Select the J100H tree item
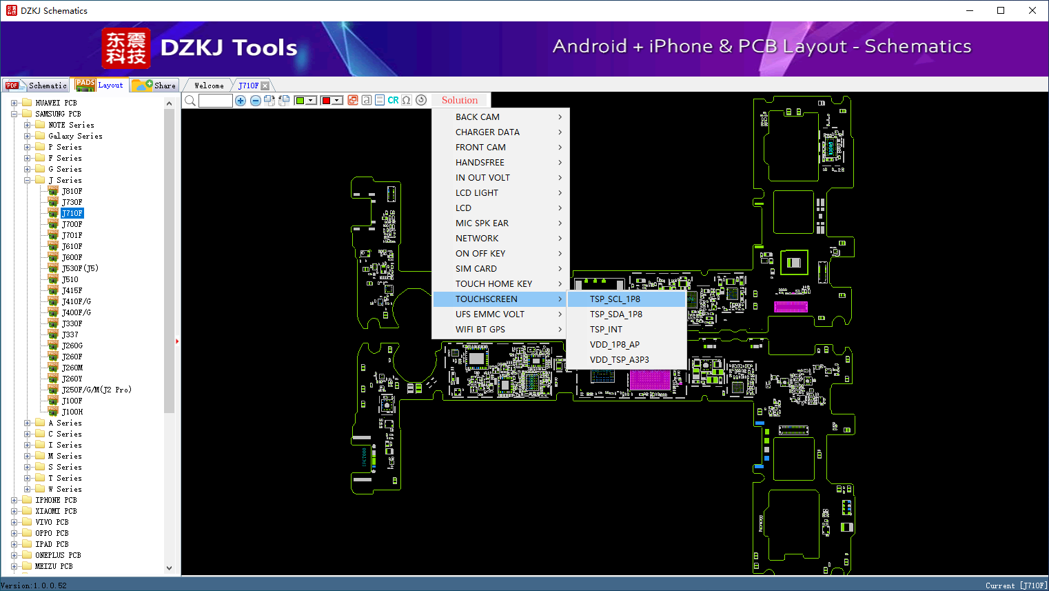The height and width of the screenshot is (591, 1049). coord(72,412)
